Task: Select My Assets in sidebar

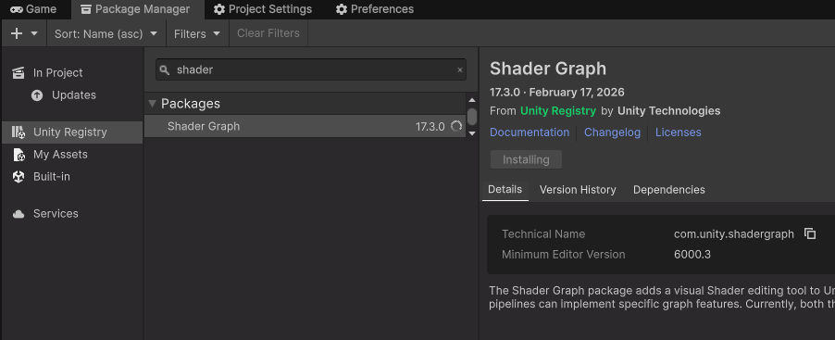Action: click(x=72, y=155)
